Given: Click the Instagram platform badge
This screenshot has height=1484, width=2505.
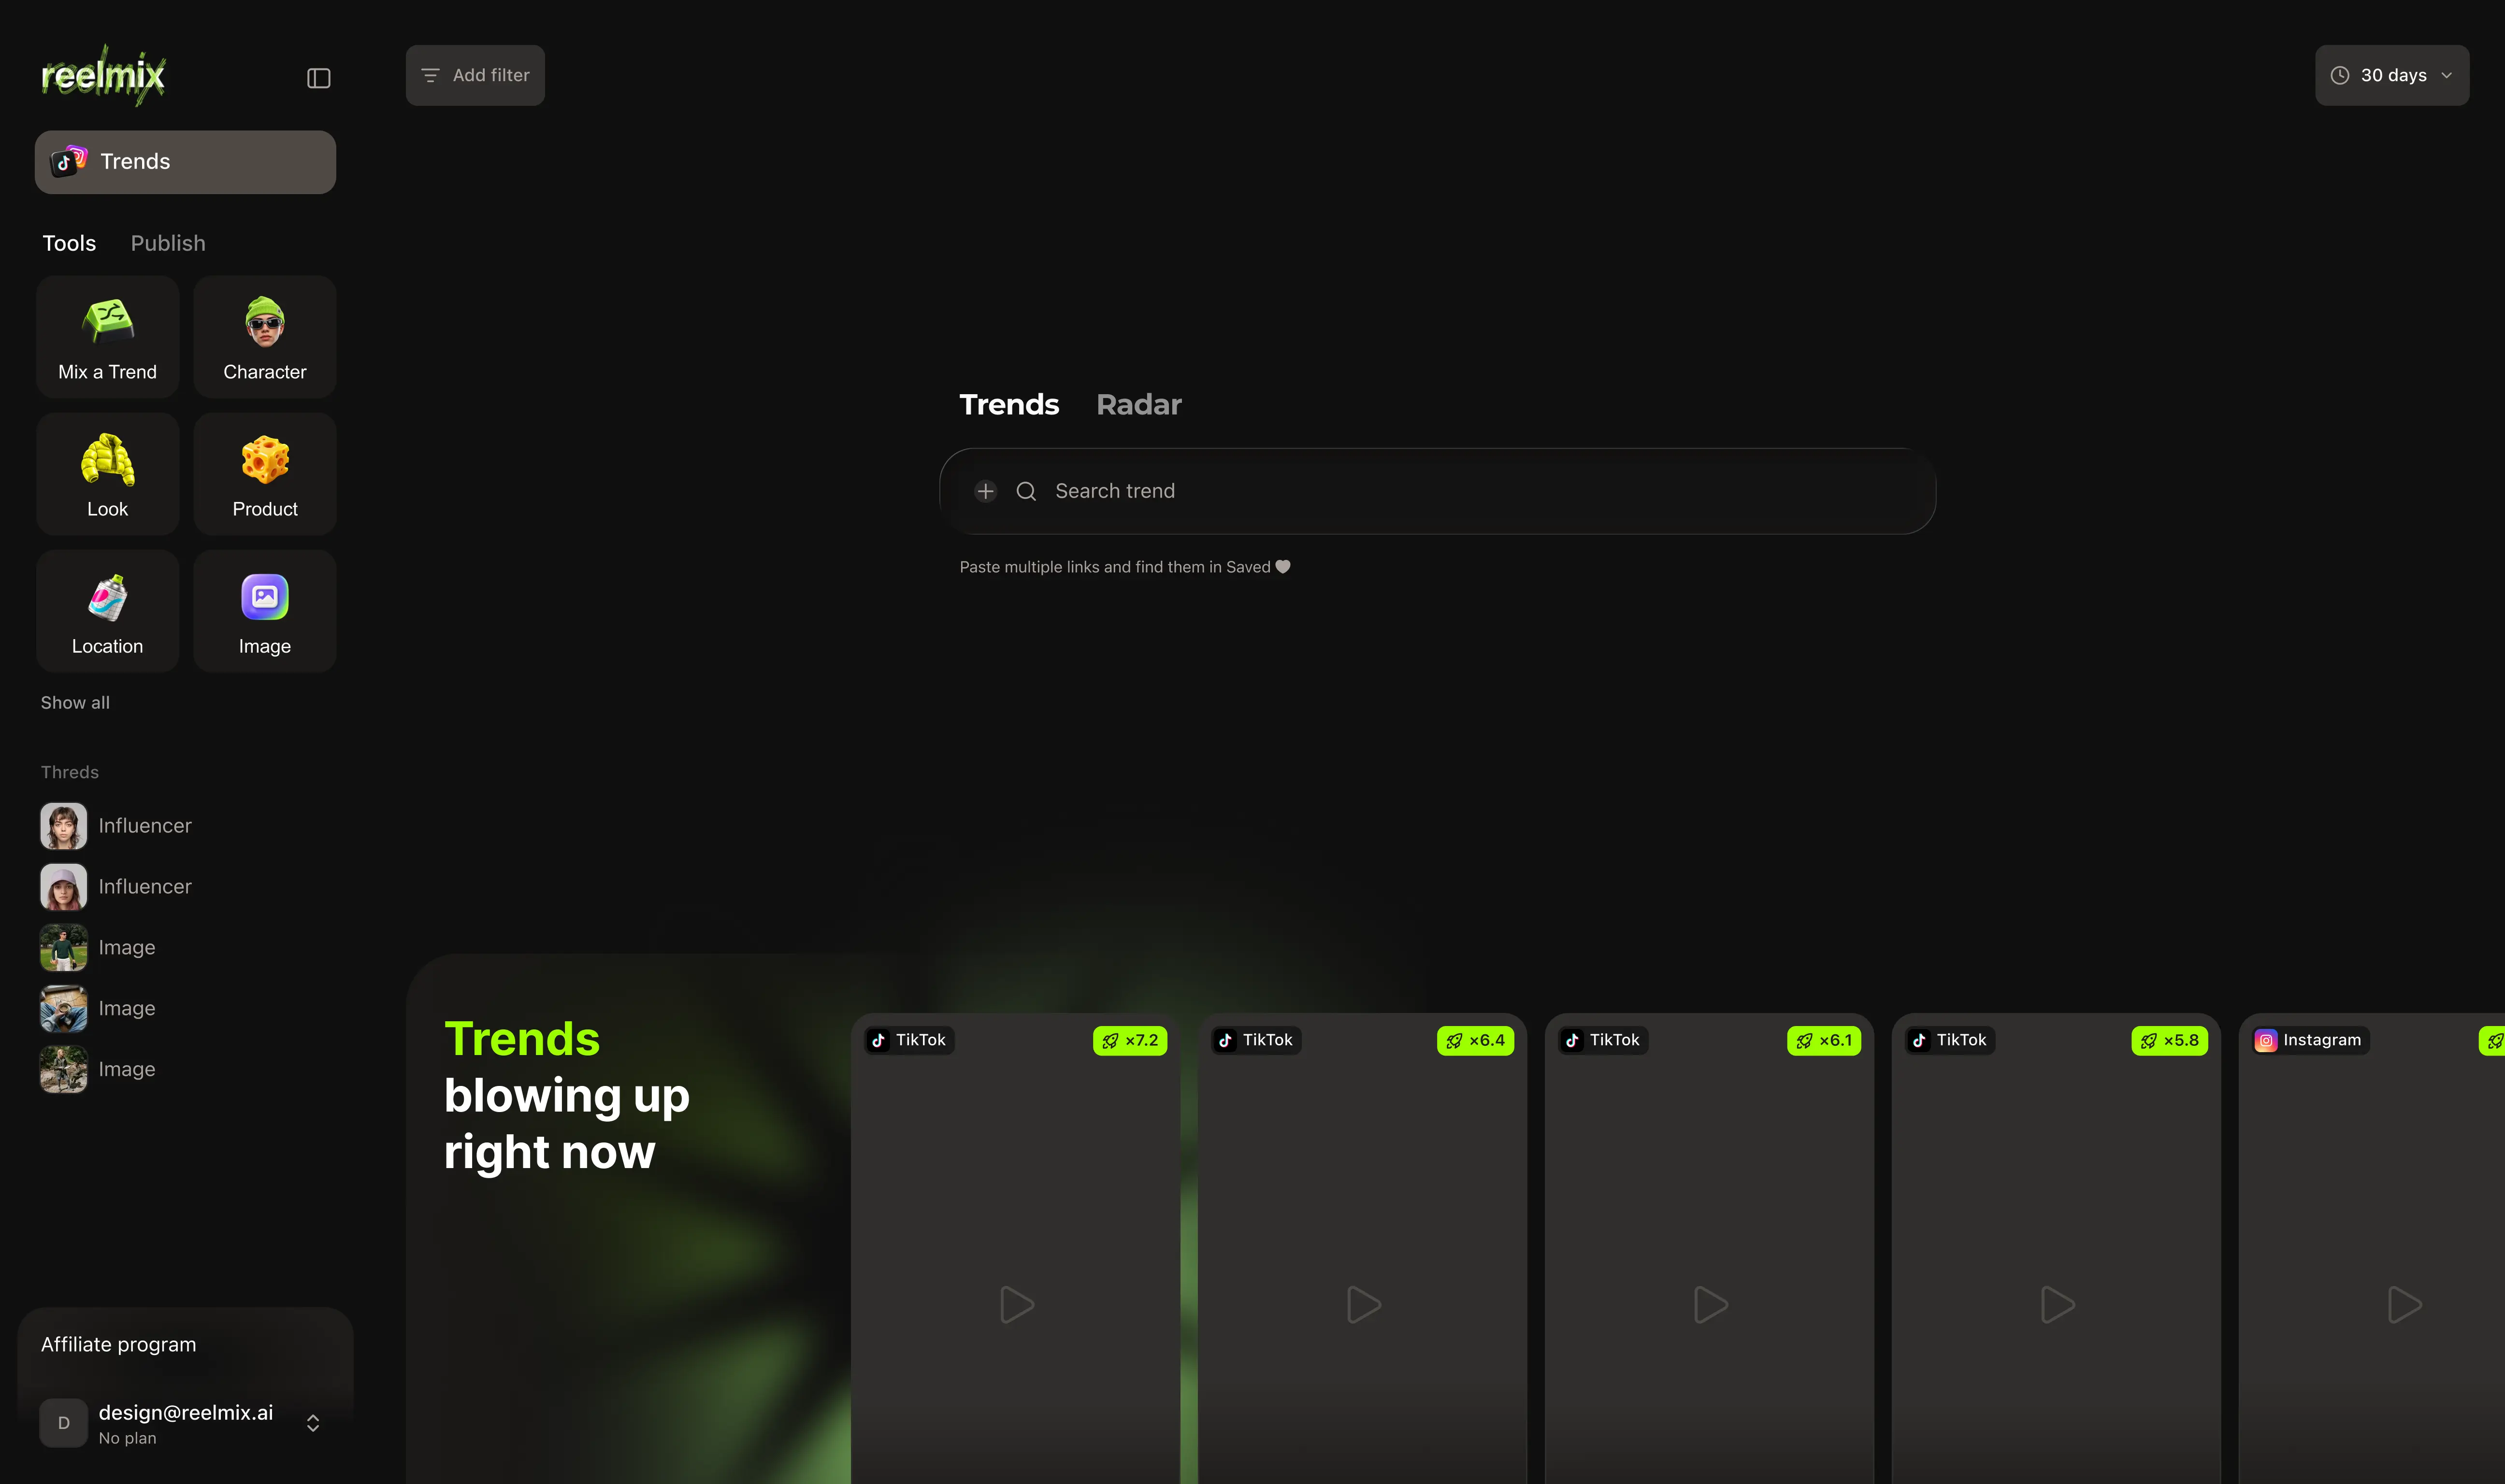Looking at the screenshot, I should (x=2309, y=1040).
